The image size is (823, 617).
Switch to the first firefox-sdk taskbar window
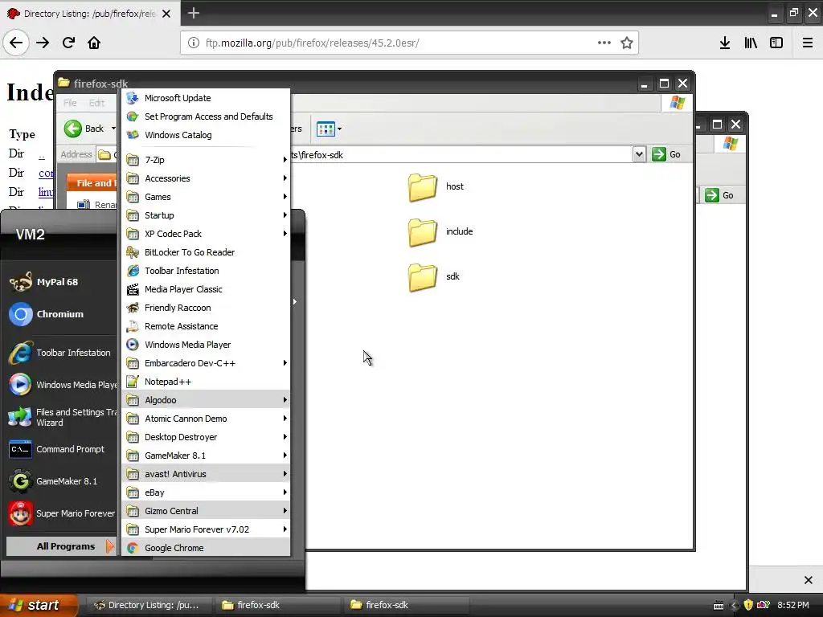[x=277, y=605]
